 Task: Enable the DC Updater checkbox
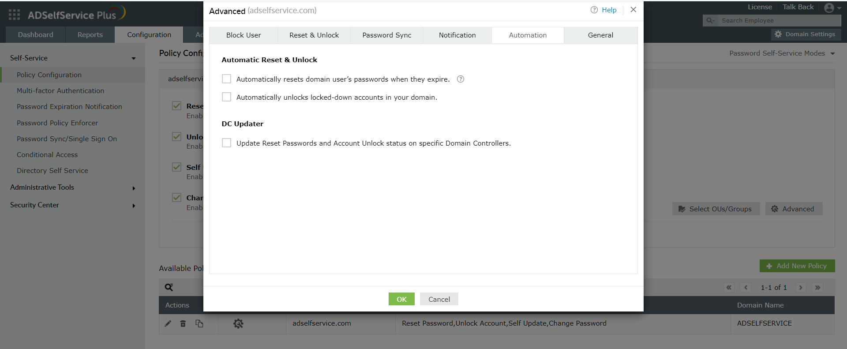click(227, 143)
